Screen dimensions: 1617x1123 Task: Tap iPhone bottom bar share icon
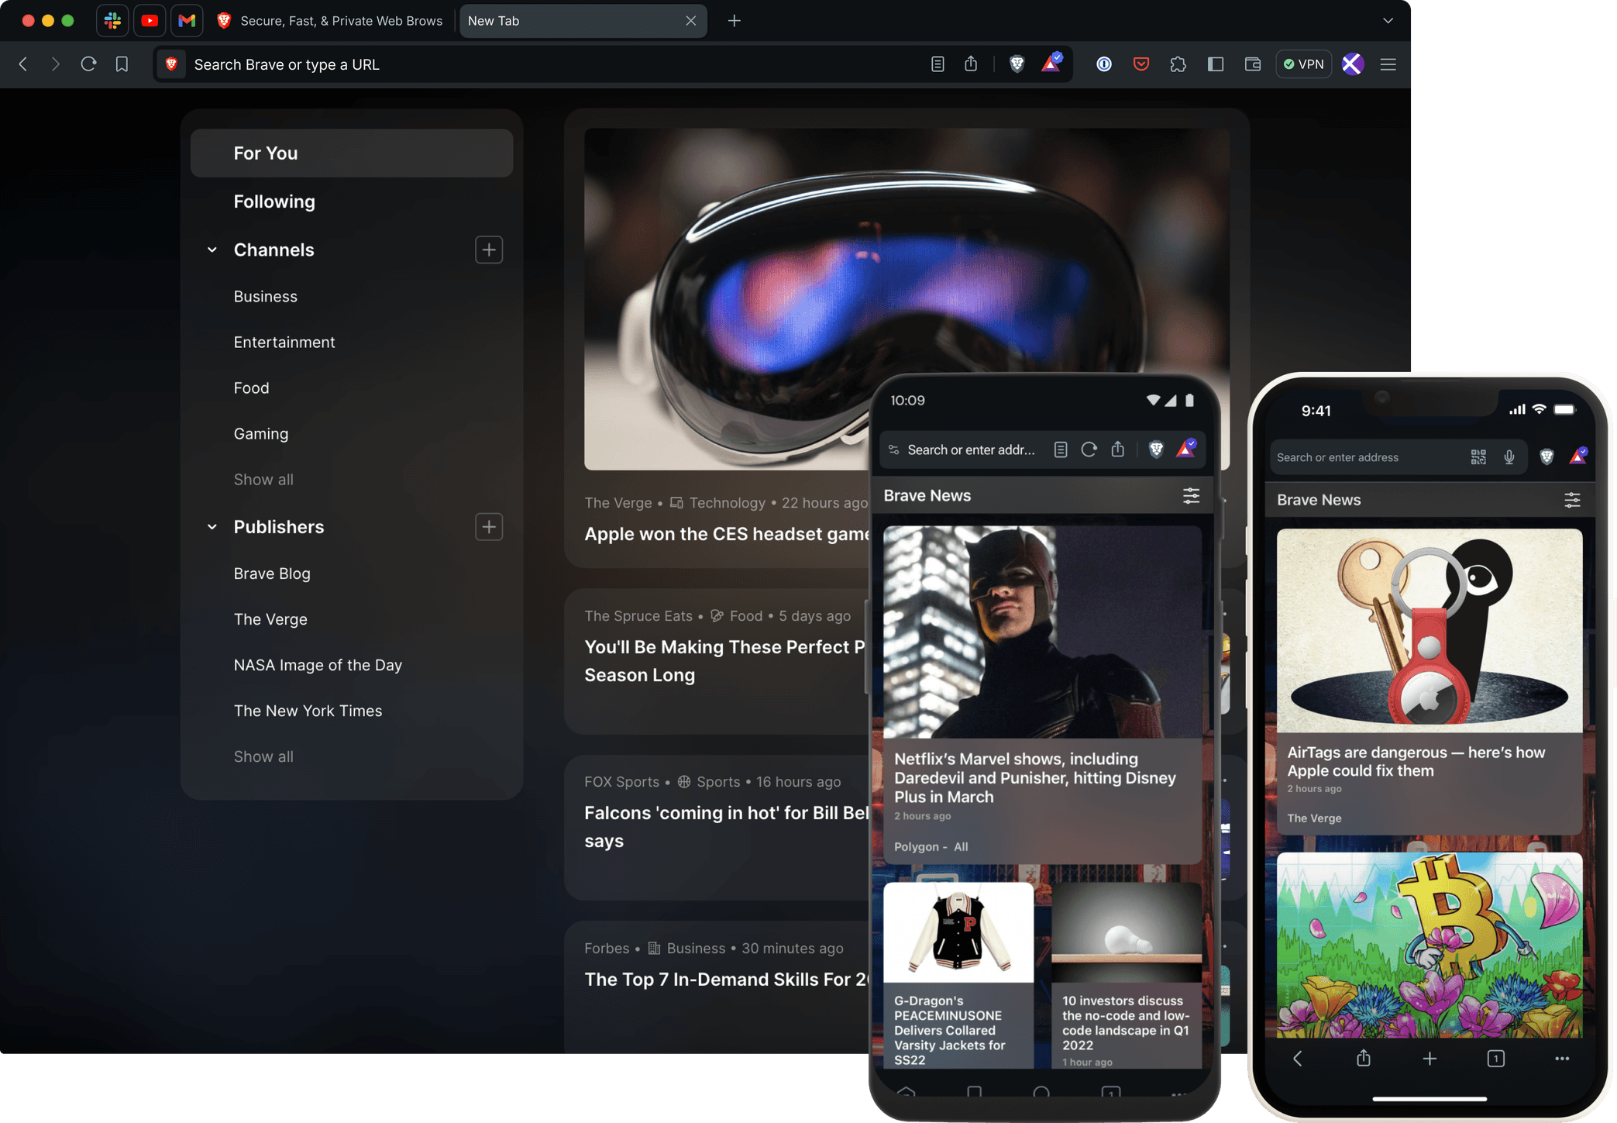tap(1364, 1058)
